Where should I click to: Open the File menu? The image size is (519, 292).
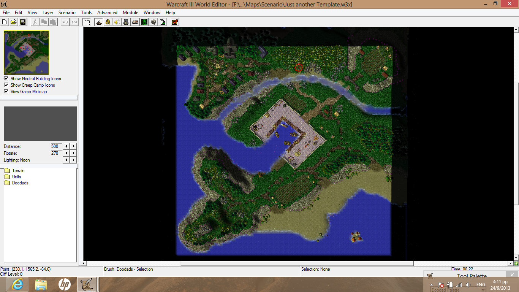(x=6, y=13)
